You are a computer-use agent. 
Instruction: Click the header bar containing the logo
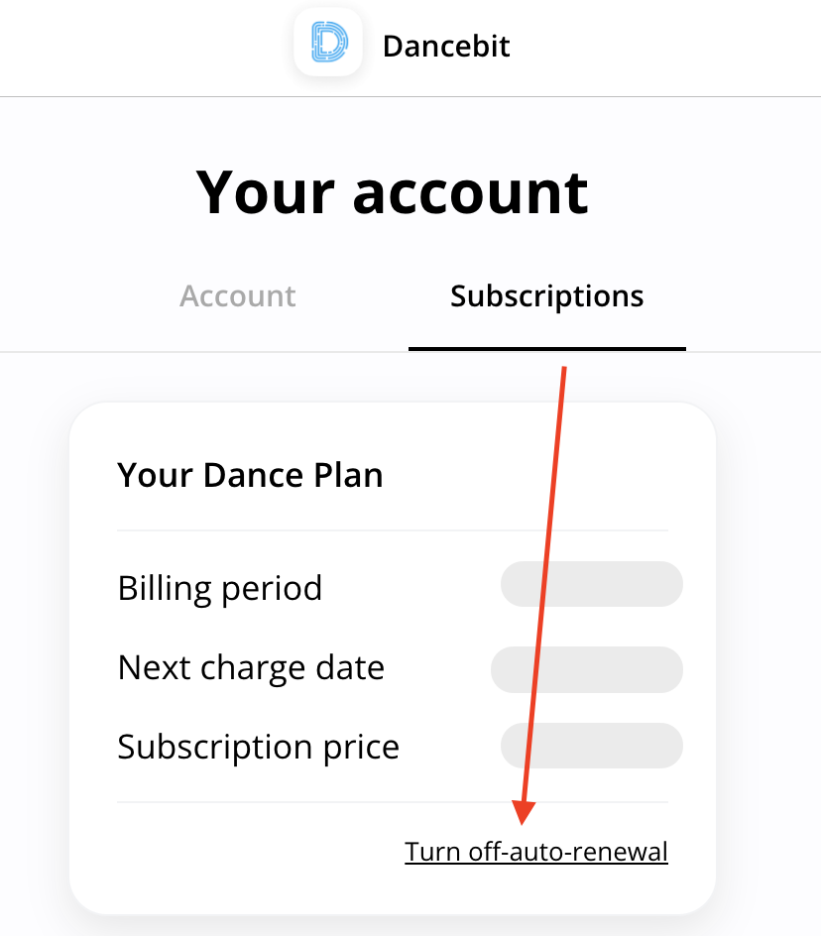tap(410, 47)
